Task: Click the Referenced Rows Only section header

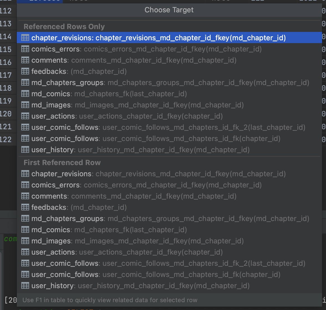Action: tap(64, 26)
